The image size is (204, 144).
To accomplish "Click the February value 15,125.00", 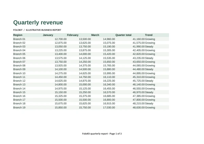I will [x=85, y=88].
